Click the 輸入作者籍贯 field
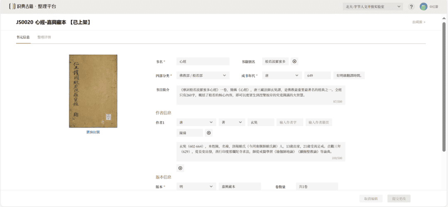The image size is (448, 207). click(319, 122)
